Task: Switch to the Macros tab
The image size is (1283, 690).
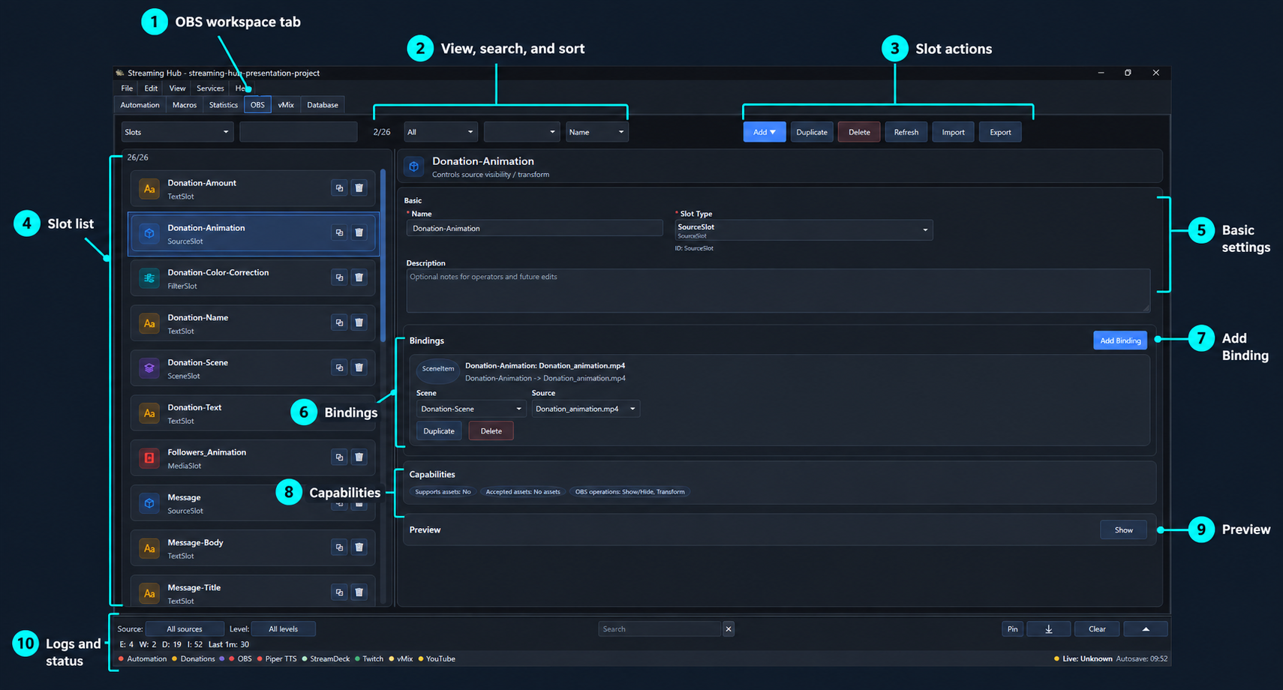Action: (185, 105)
